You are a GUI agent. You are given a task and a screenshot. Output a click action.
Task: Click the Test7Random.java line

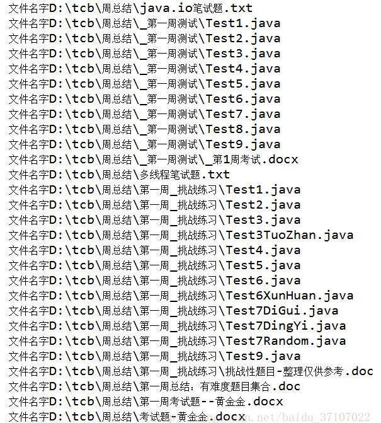coord(178,340)
